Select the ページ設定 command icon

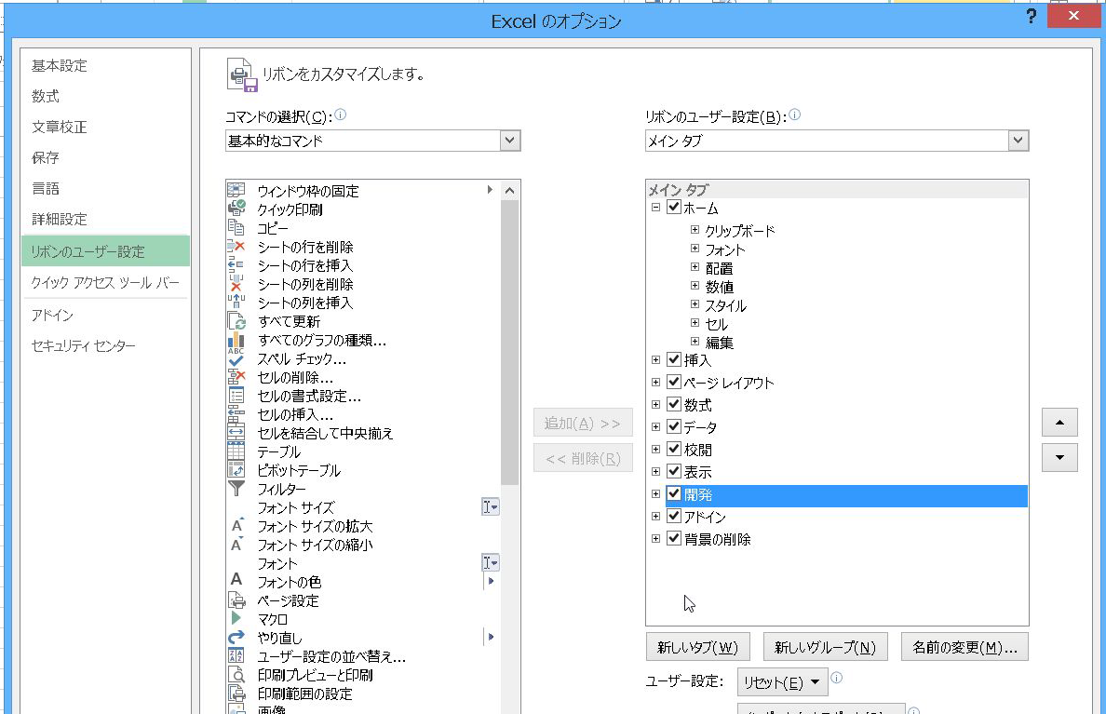point(236,600)
